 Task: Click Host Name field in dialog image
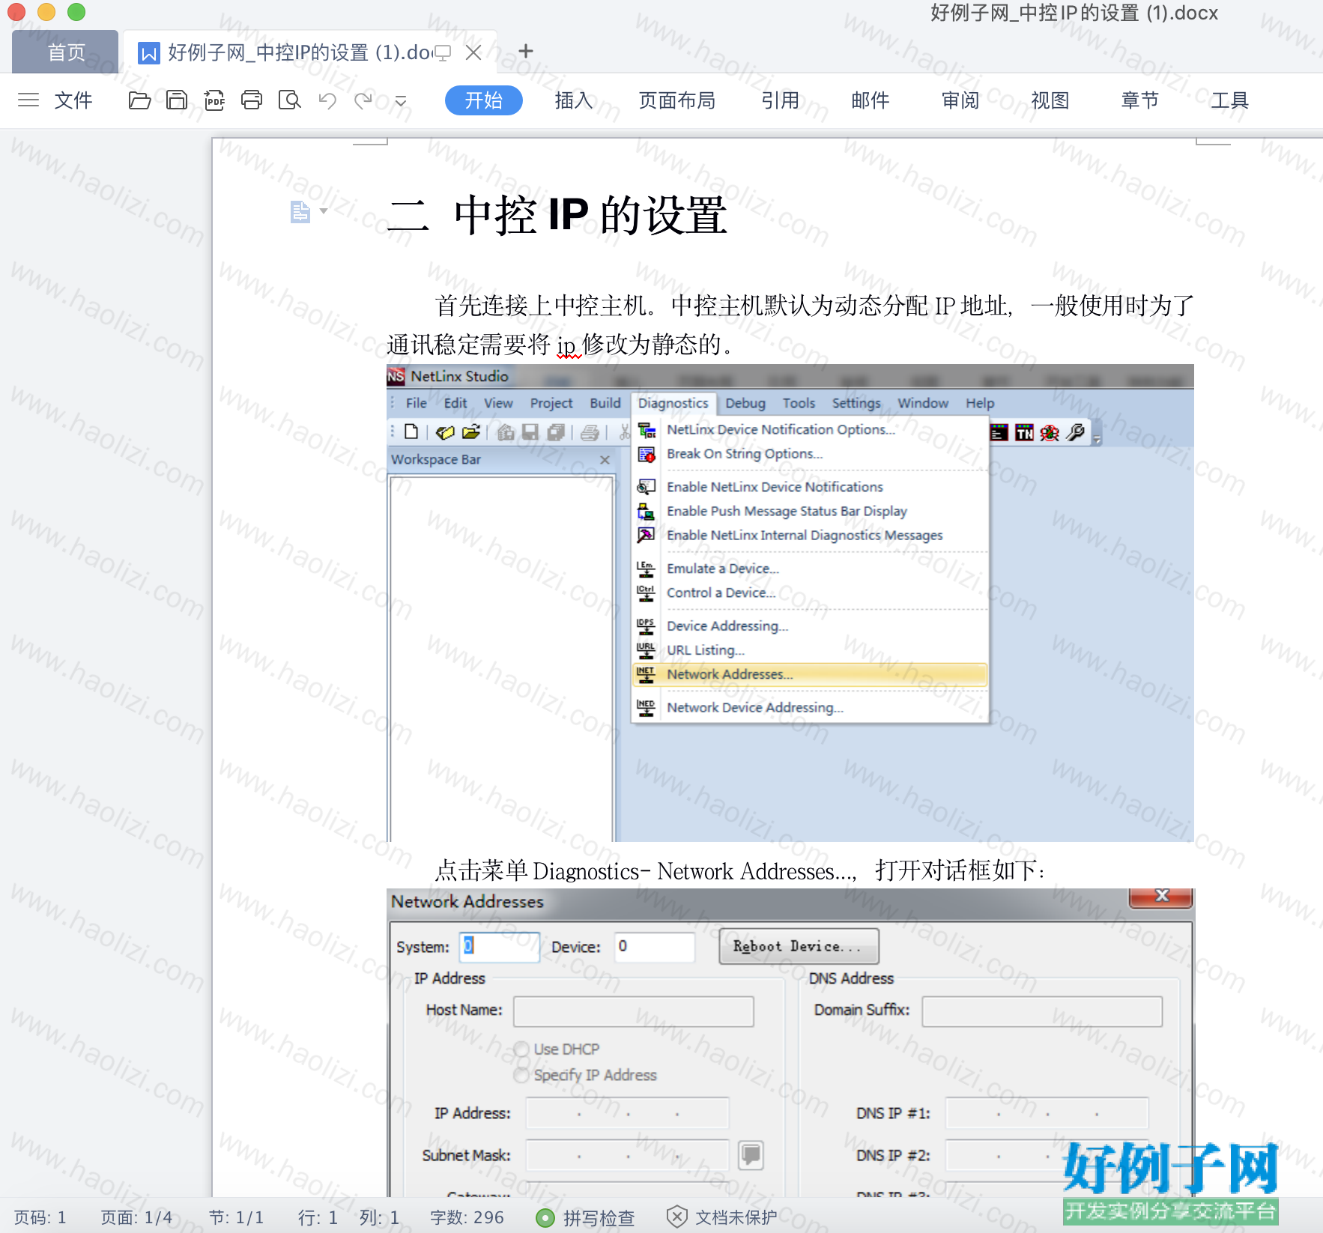click(633, 1011)
